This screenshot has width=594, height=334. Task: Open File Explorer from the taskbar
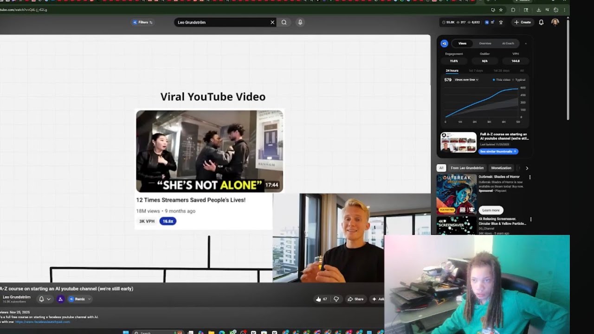tap(212, 332)
